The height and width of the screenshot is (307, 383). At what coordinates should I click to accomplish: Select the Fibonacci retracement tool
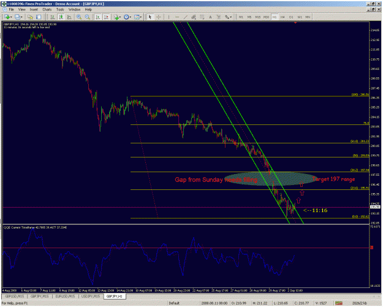[202, 17]
